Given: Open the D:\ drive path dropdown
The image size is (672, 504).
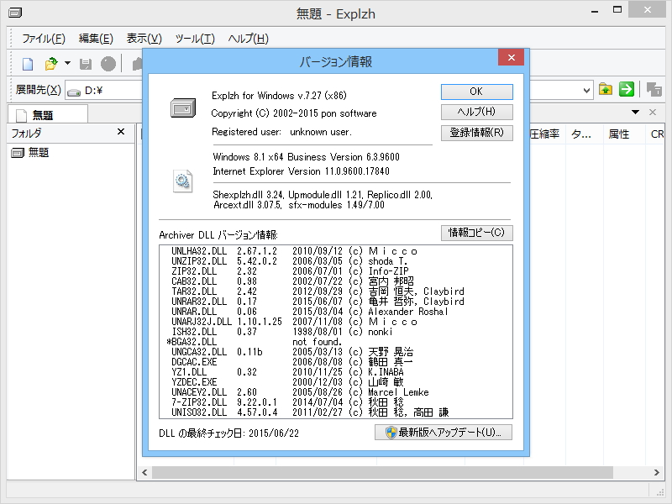Looking at the screenshot, I should pyautogui.click(x=586, y=90).
